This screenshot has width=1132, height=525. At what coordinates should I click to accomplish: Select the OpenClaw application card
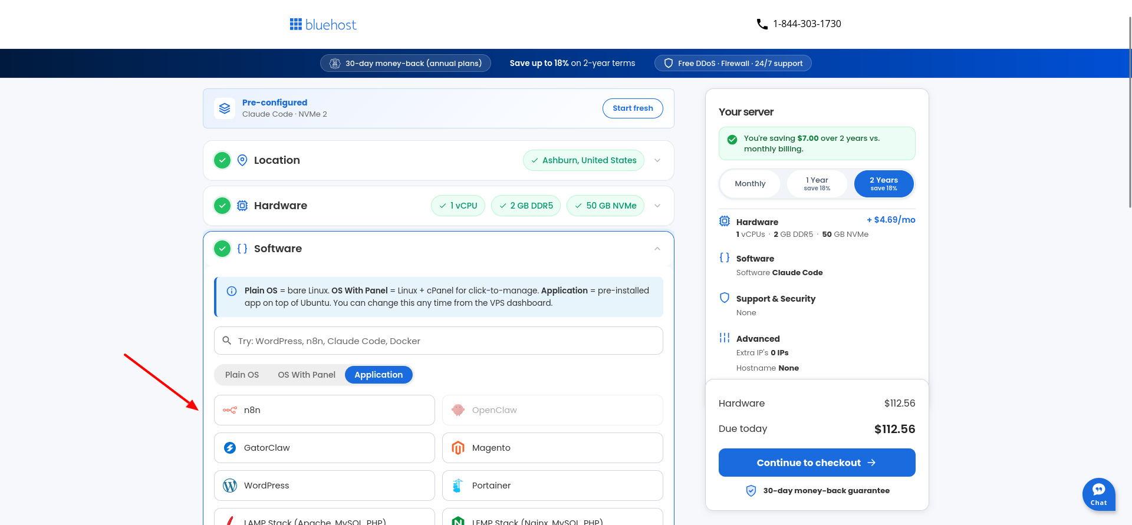click(552, 410)
